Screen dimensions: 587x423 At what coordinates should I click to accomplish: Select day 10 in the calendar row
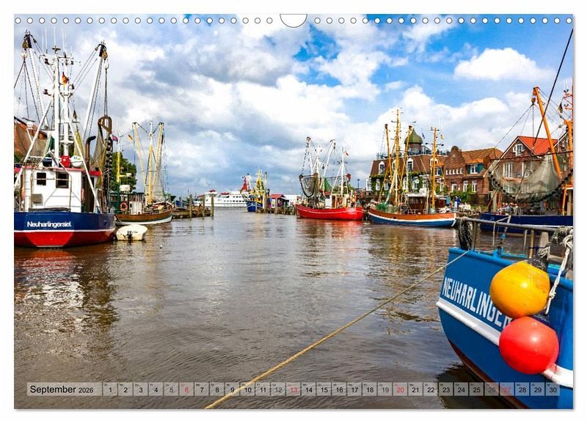click(247, 389)
